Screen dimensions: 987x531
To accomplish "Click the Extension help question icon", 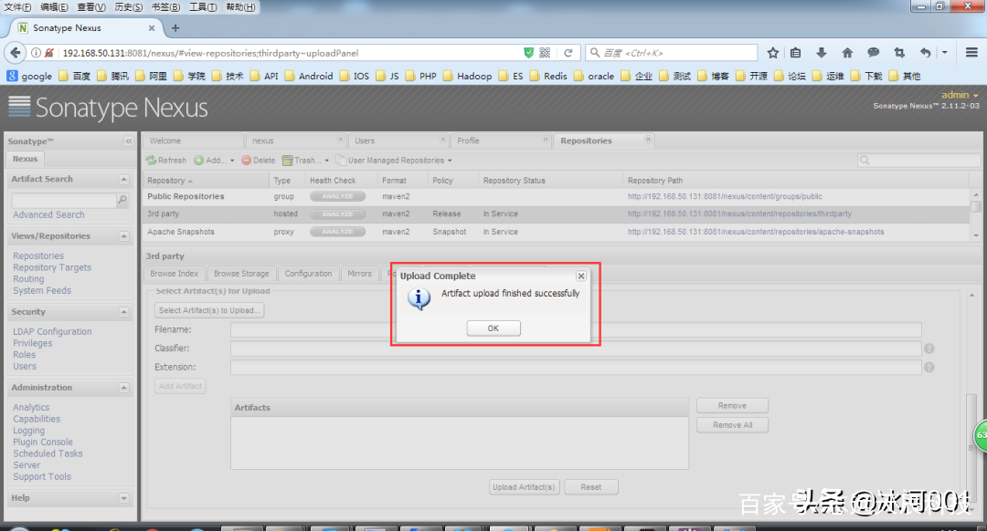I will [929, 368].
